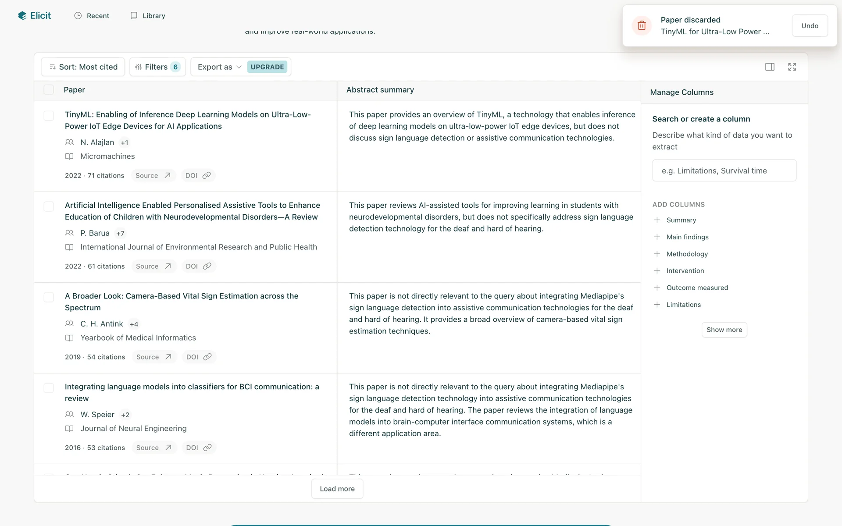Open the Filters panel with 6 filters

157,67
